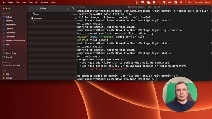Open Wi-Fi status menu
The image size is (212, 119).
point(181,2)
